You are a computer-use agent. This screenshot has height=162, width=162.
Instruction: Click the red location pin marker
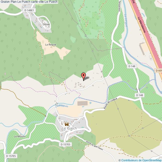pyautogui.click(x=83, y=77)
